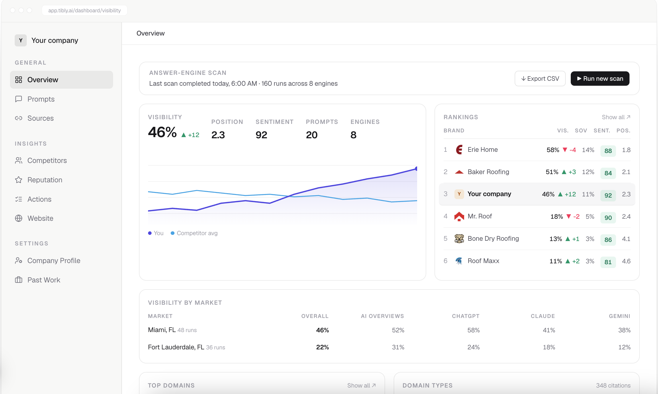Screen dimensions: 658x394
Task: Click the Actions checklist icon
Action: (x=19, y=199)
